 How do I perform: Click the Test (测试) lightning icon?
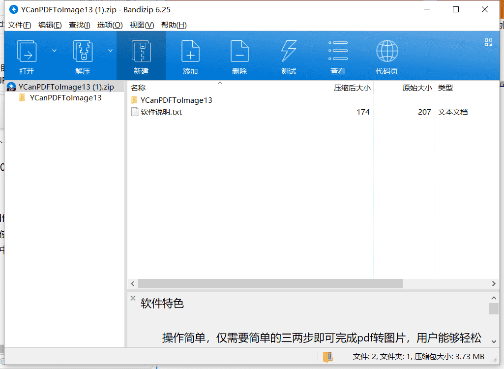click(x=289, y=51)
